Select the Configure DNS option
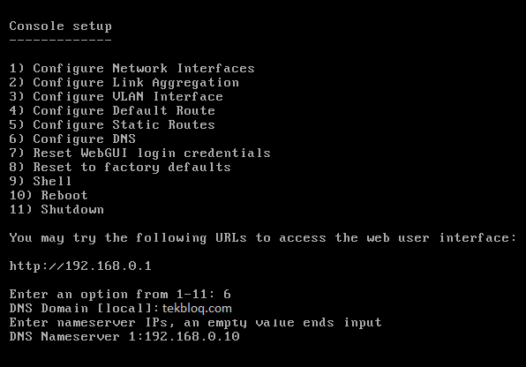This screenshot has height=367, width=526. 72,139
